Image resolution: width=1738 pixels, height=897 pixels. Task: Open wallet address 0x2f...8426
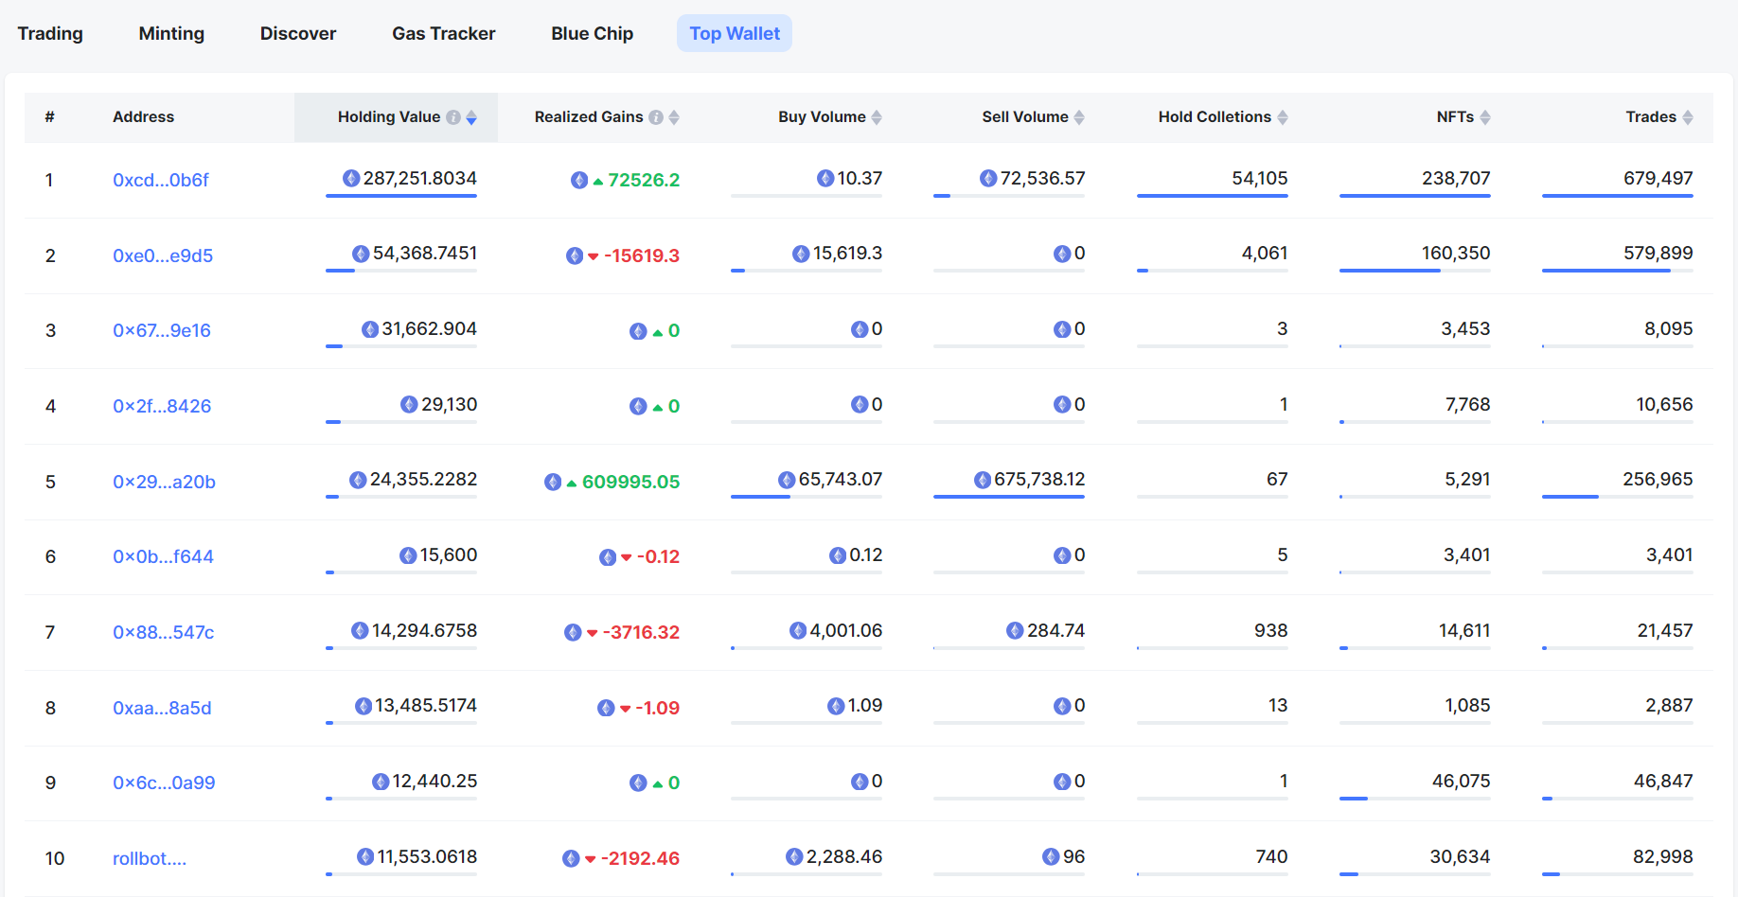coord(162,406)
